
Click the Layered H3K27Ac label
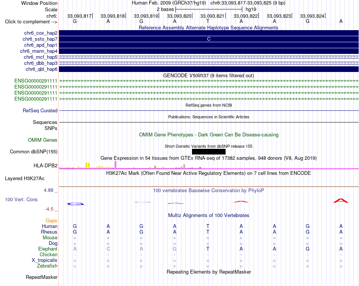[x=25, y=179]
